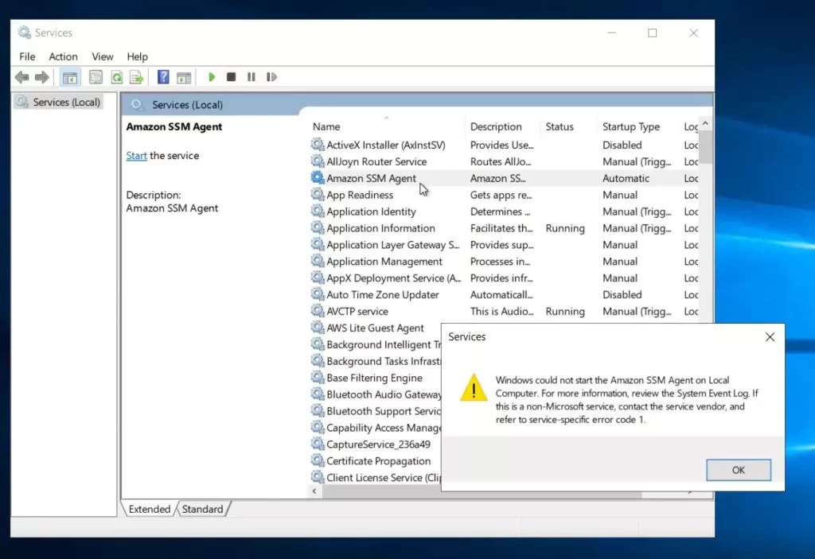Open the View menu

(102, 56)
